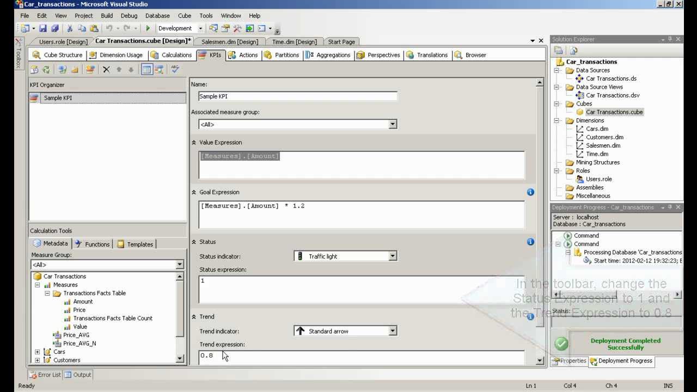Collapse the Goal Expression section

coord(194,192)
